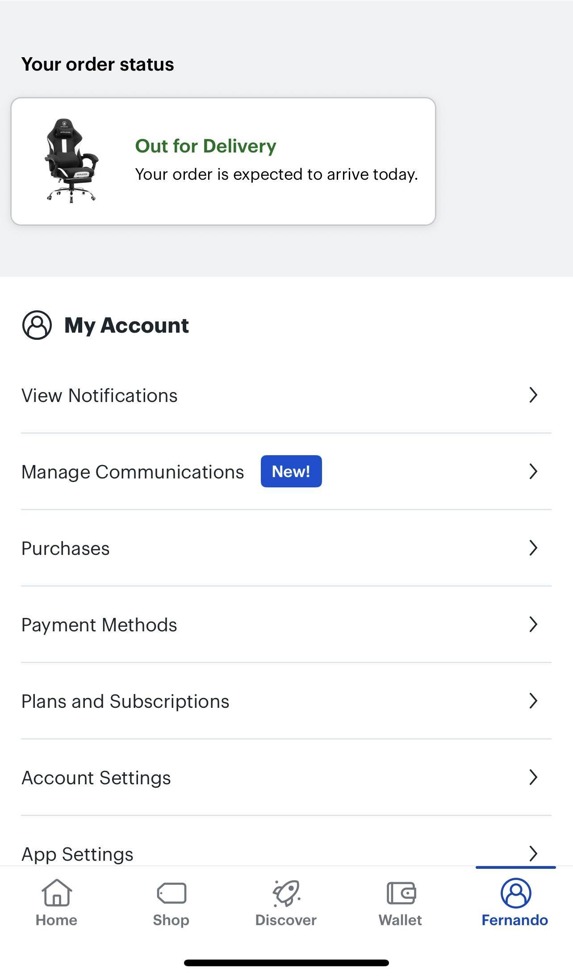Expand Payment Methods chevron arrow
This screenshot has height=977, width=573.
(x=533, y=624)
